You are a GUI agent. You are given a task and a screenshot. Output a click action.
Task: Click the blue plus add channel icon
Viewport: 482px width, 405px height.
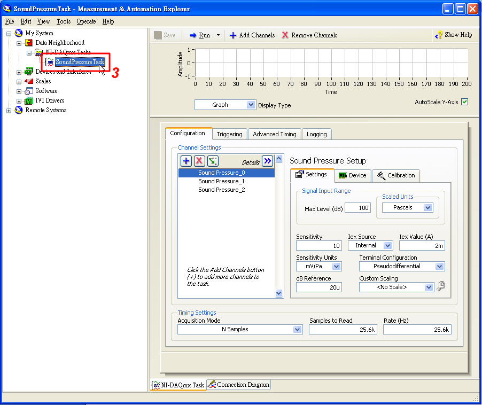(x=185, y=161)
